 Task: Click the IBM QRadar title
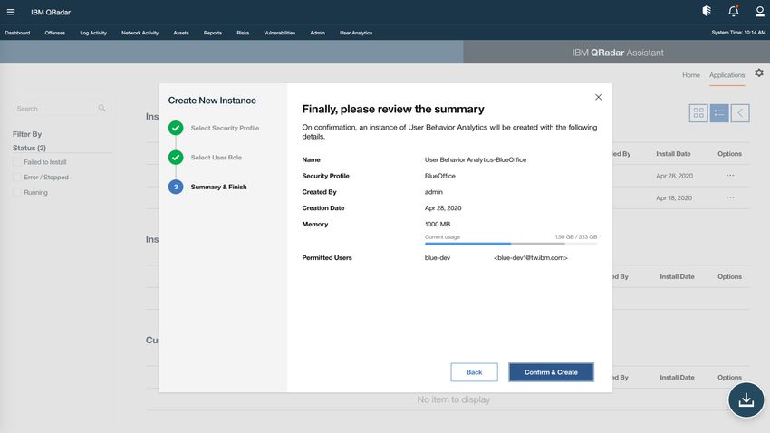(x=51, y=13)
